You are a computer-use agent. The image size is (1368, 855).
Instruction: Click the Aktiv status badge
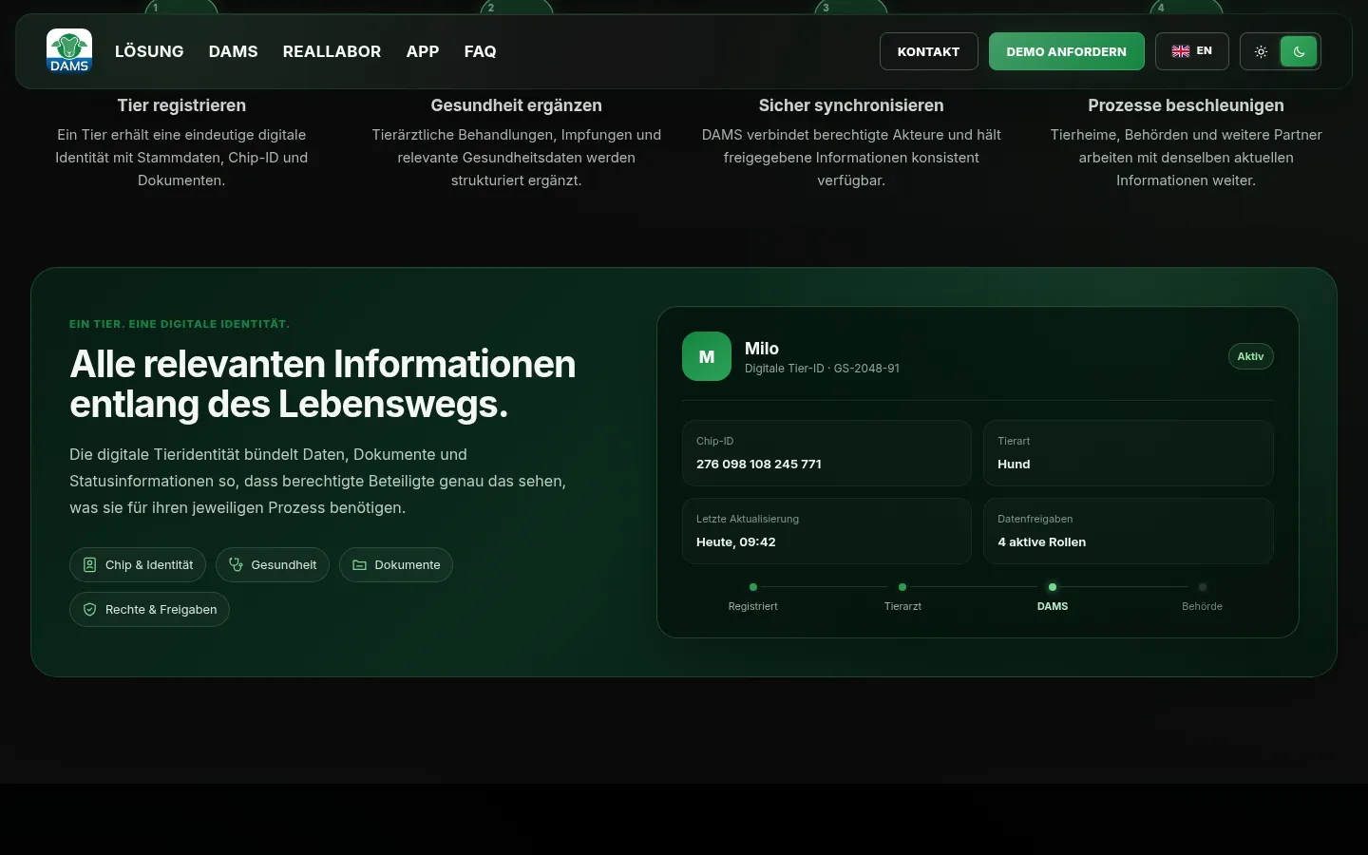(x=1250, y=356)
